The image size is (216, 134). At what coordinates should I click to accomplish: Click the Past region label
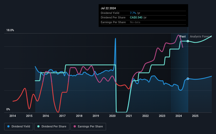click(183, 36)
